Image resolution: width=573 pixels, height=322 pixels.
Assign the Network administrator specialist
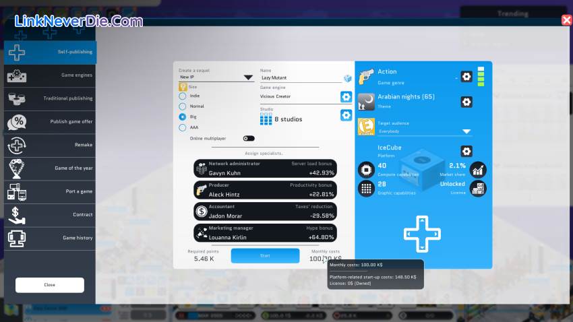(265, 168)
